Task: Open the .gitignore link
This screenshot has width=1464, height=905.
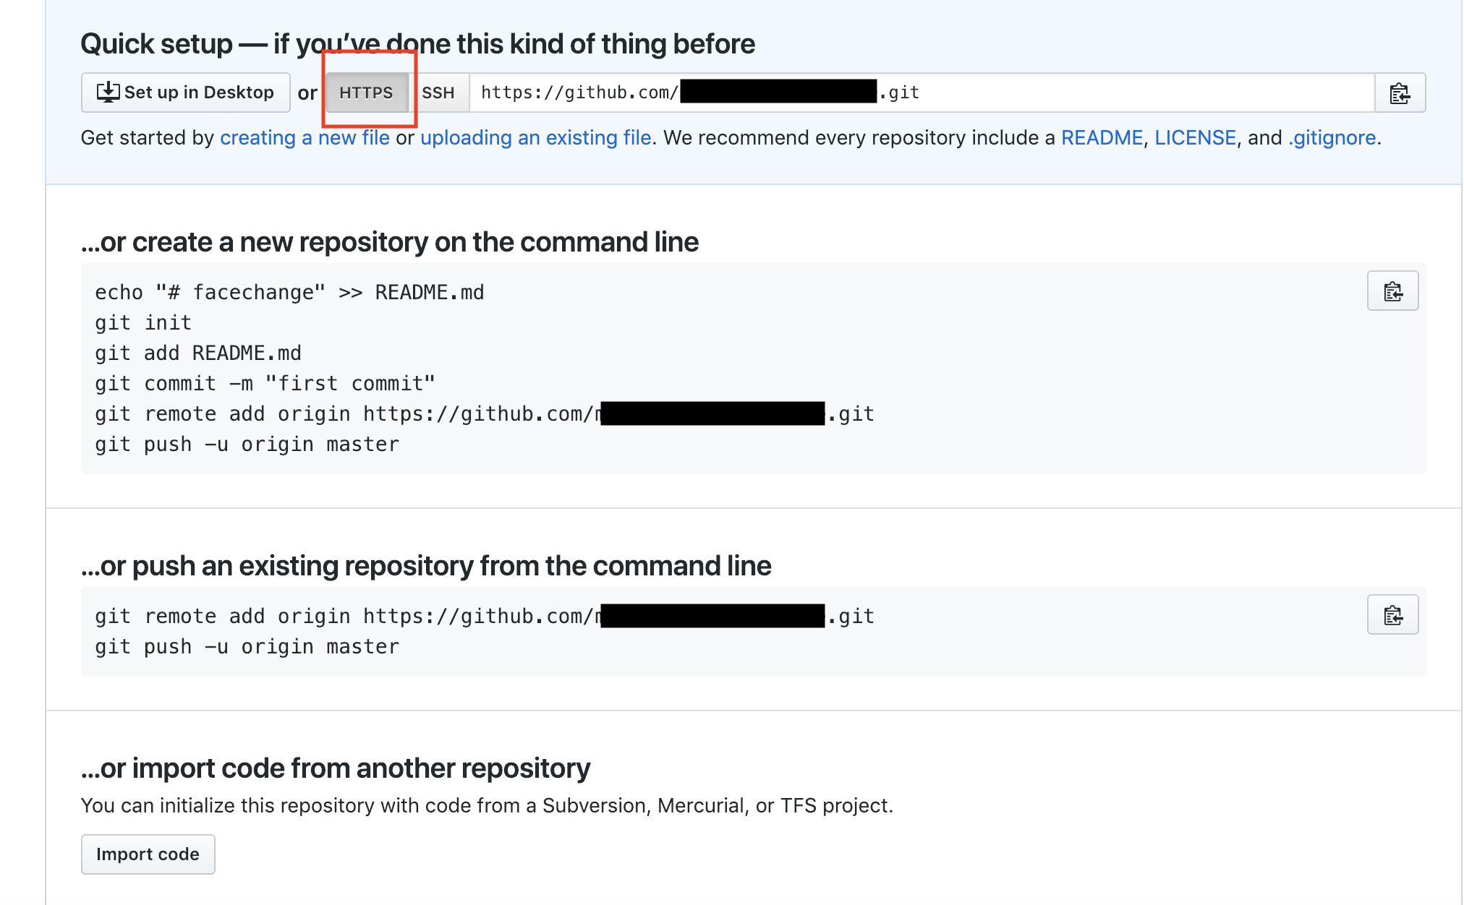Action: [1331, 137]
